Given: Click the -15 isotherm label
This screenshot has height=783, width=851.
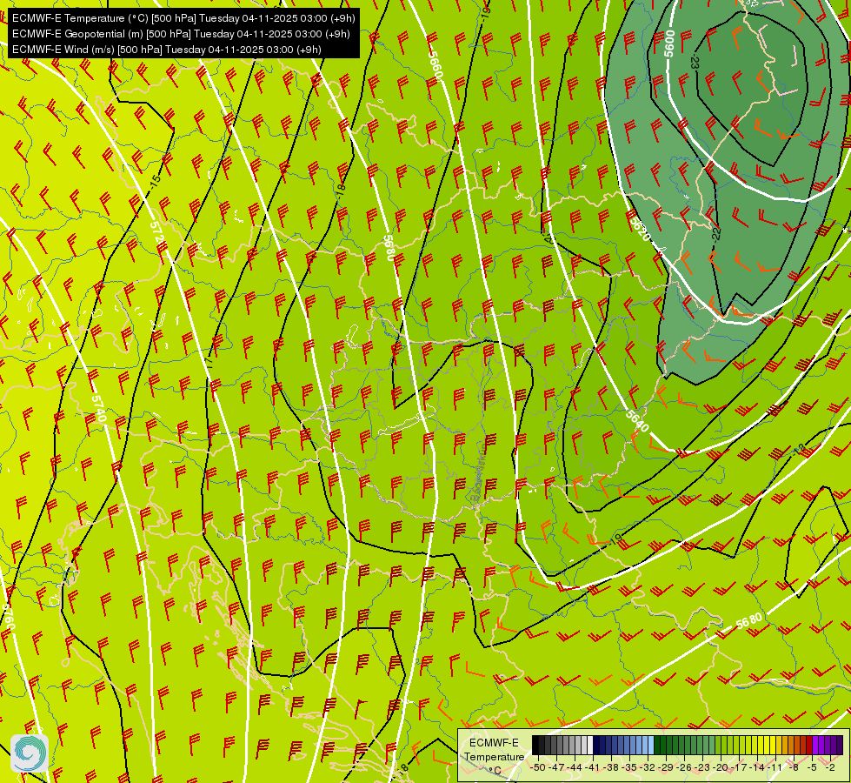Looking at the screenshot, I should [156, 182].
